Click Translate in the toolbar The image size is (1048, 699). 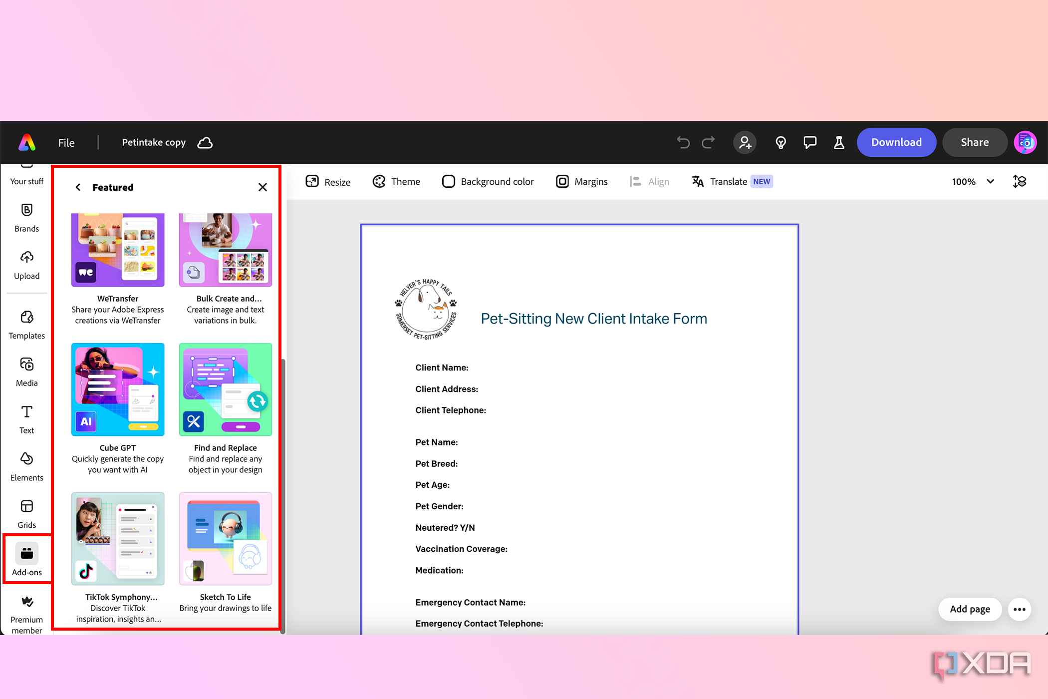pos(732,182)
